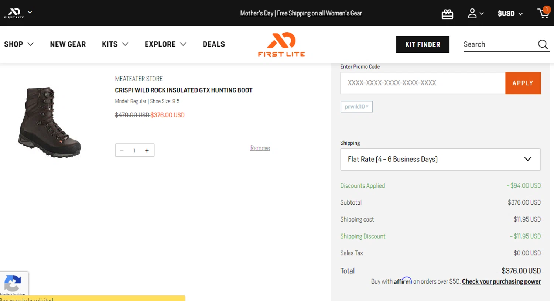Open the NEW GEAR menu item
Screen dimensions: 554x301
[x=68, y=44]
